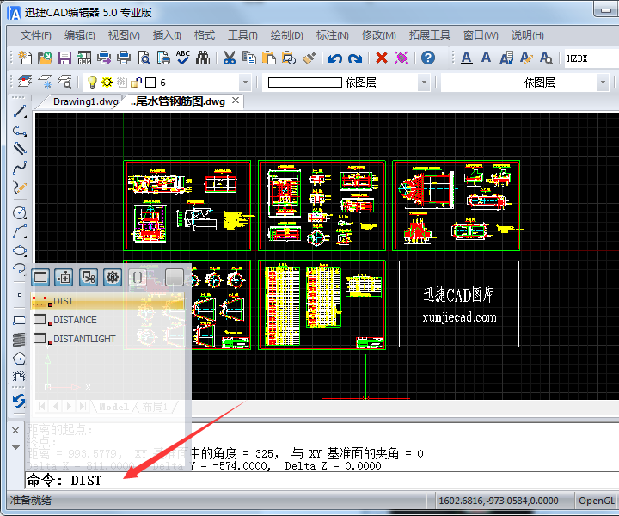
Task: Open the 绘制(D) menu
Action: (286, 35)
